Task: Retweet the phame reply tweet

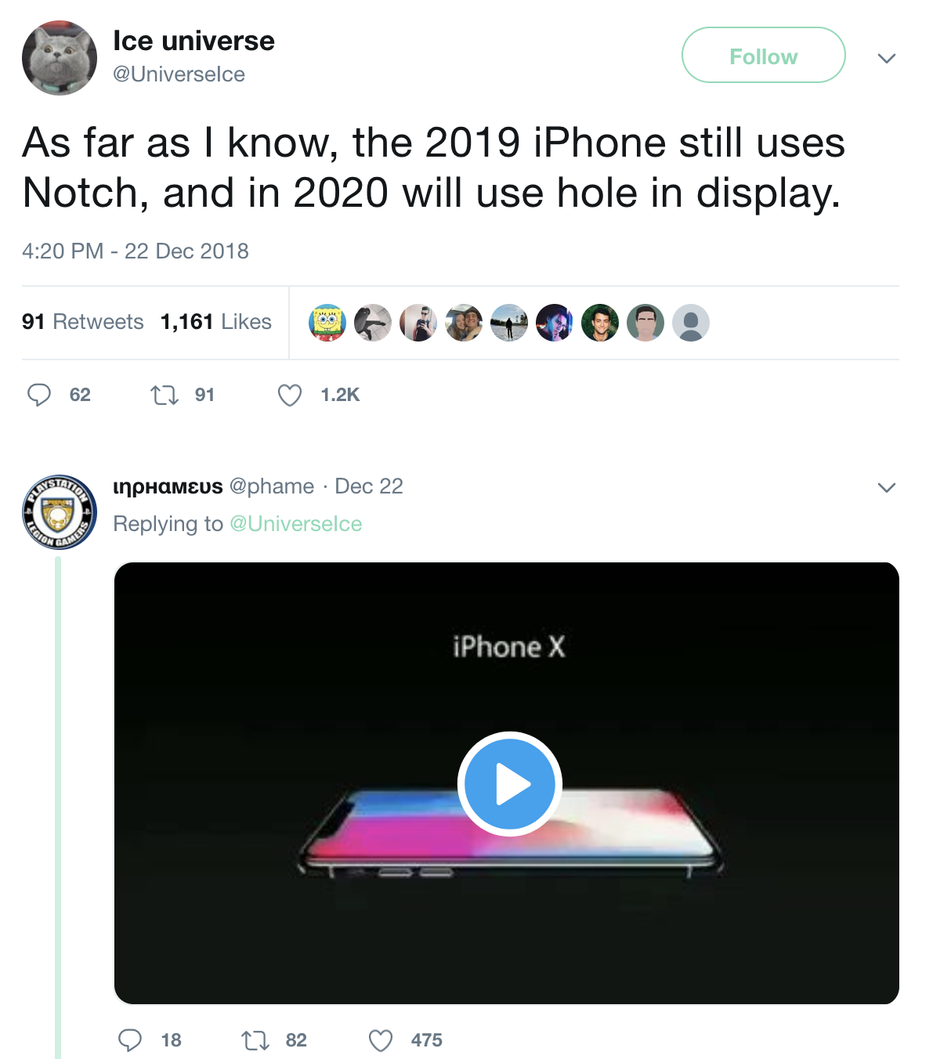Action: [255, 1040]
